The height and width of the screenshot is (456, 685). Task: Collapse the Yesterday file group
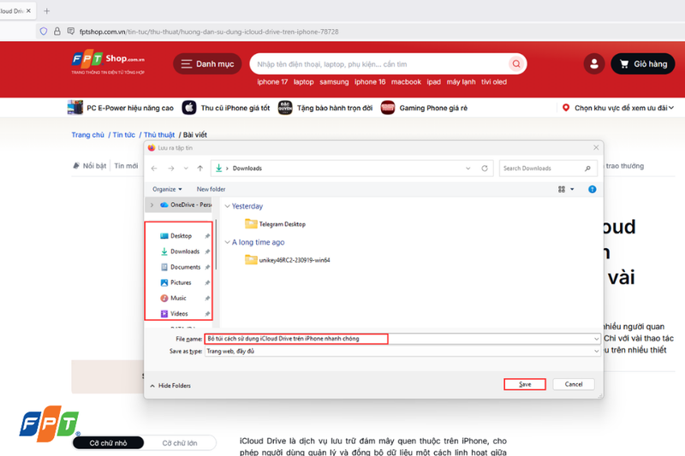(227, 206)
